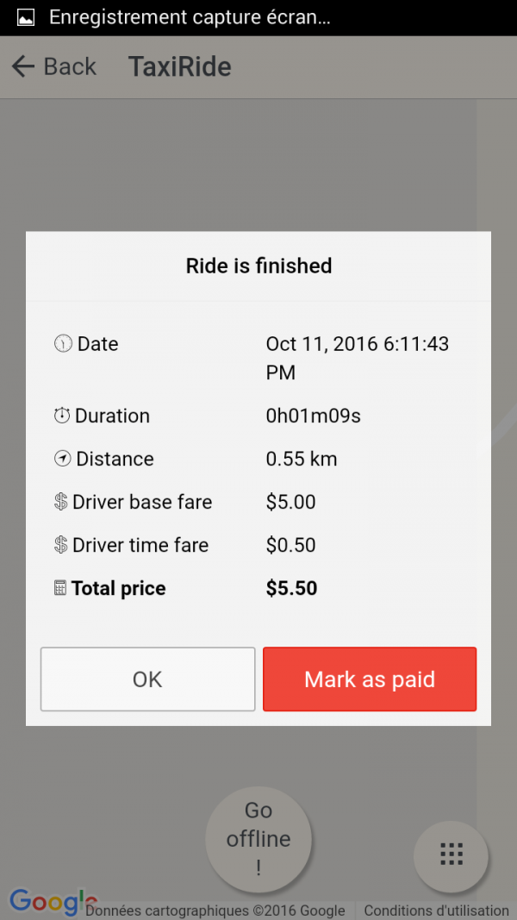This screenshot has height=920, width=517.
Task: Click the stopwatch icon next to Duration
Action: tap(62, 416)
